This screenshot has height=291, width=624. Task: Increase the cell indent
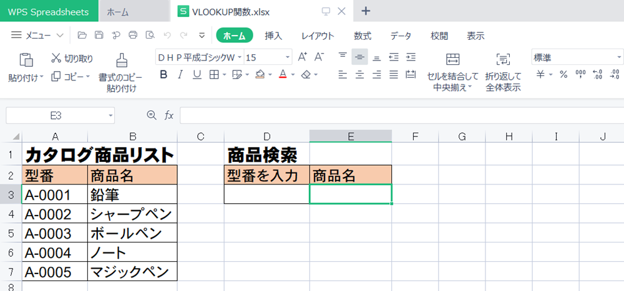[411, 57]
